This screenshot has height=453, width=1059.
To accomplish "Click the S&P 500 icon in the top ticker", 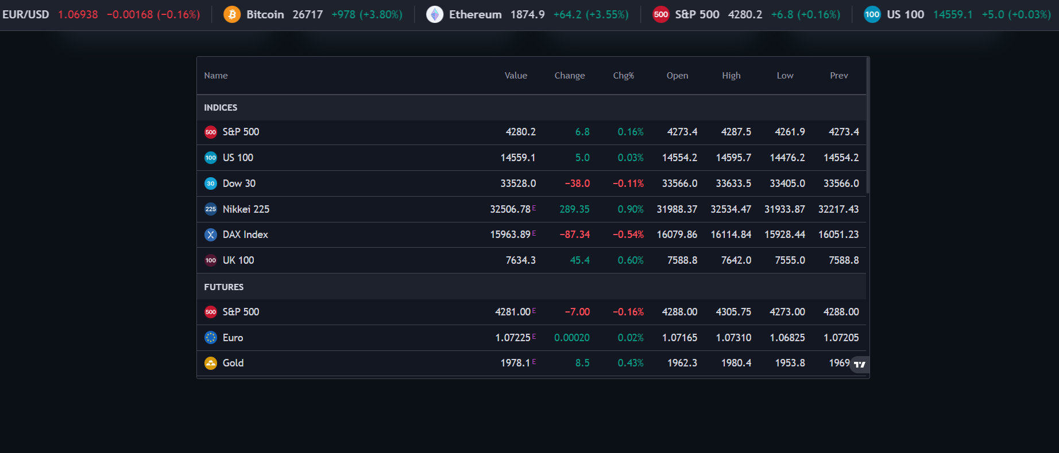I will (x=661, y=14).
